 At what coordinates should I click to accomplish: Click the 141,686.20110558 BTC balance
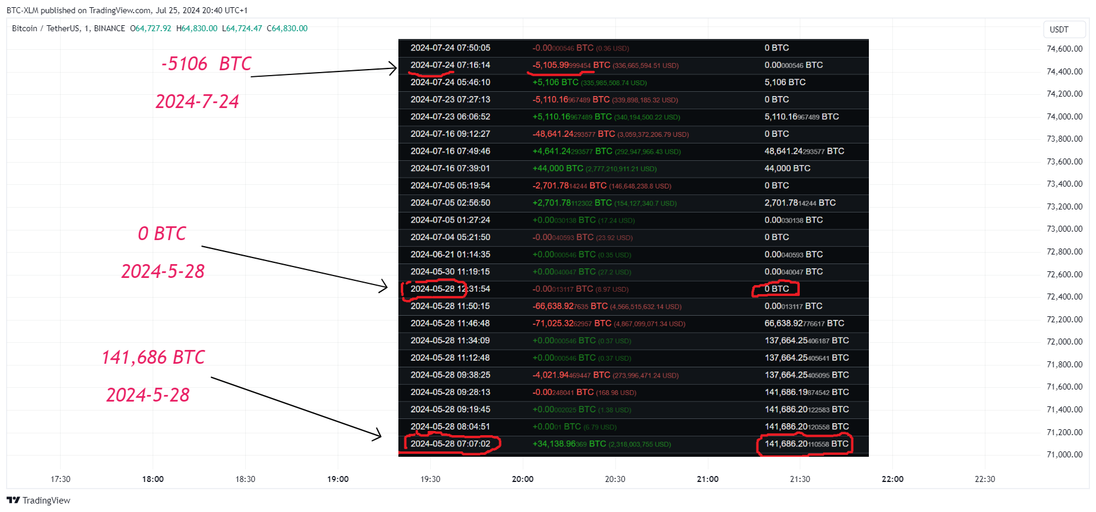point(807,444)
